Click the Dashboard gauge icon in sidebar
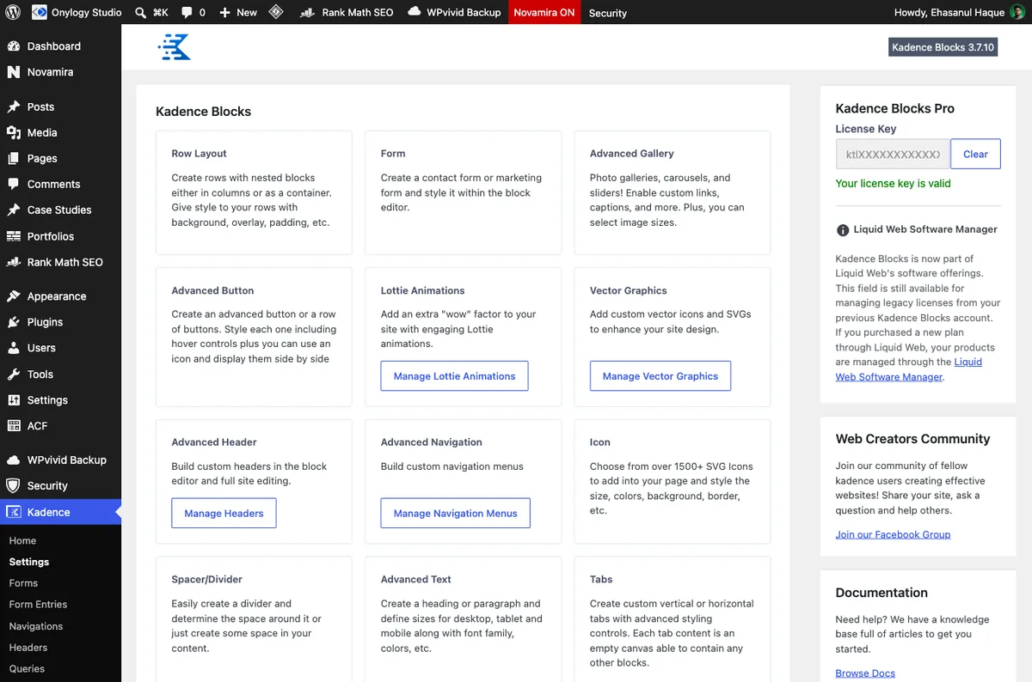Screen dimensions: 1032x682 (13, 46)
